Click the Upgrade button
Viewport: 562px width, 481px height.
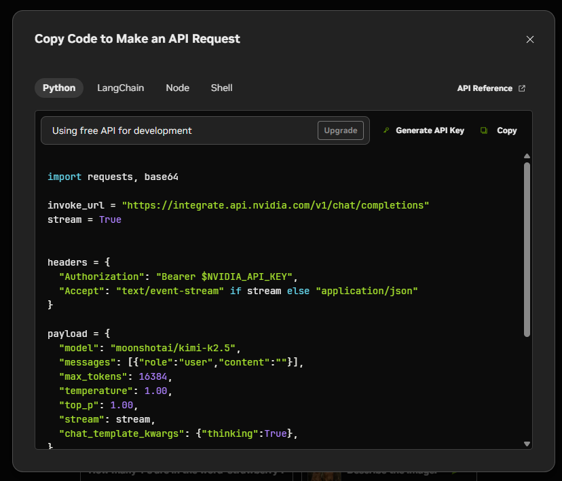(x=341, y=130)
